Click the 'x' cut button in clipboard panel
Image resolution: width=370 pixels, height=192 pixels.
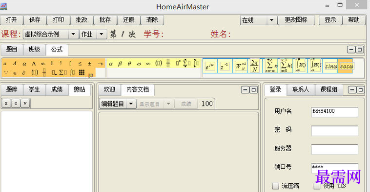tap(6, 103)
